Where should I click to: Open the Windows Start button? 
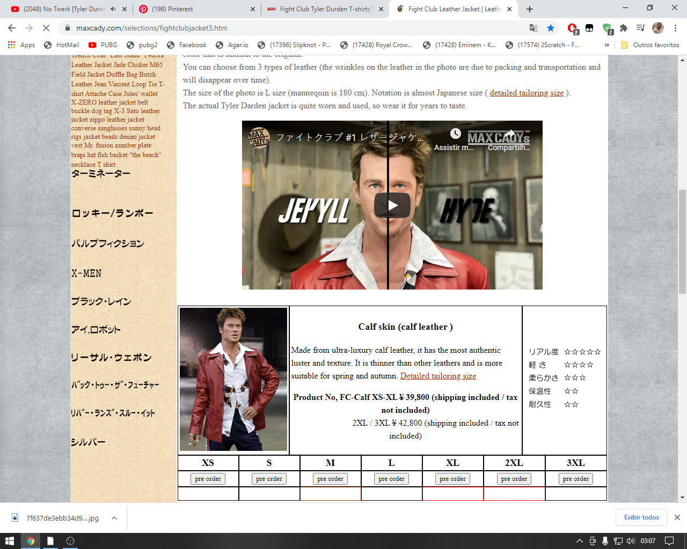click(10, 541)
